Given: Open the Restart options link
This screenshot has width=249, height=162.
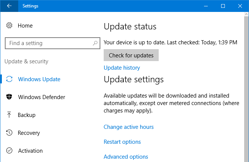Looking at the screenshot, I should point(122,142).
